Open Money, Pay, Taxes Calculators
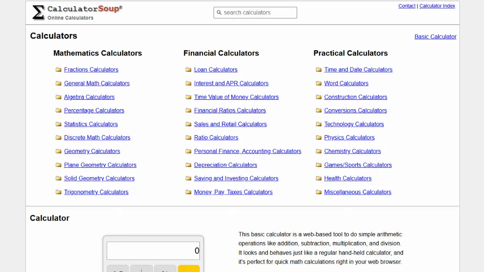This screenshot has height=272, width=484. pos(233,192)
